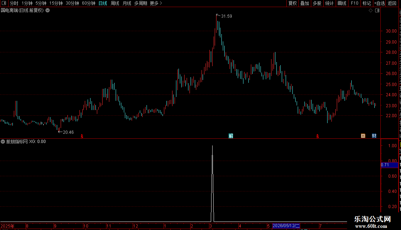Click the 解 marker on the chart

click(231, 136)
